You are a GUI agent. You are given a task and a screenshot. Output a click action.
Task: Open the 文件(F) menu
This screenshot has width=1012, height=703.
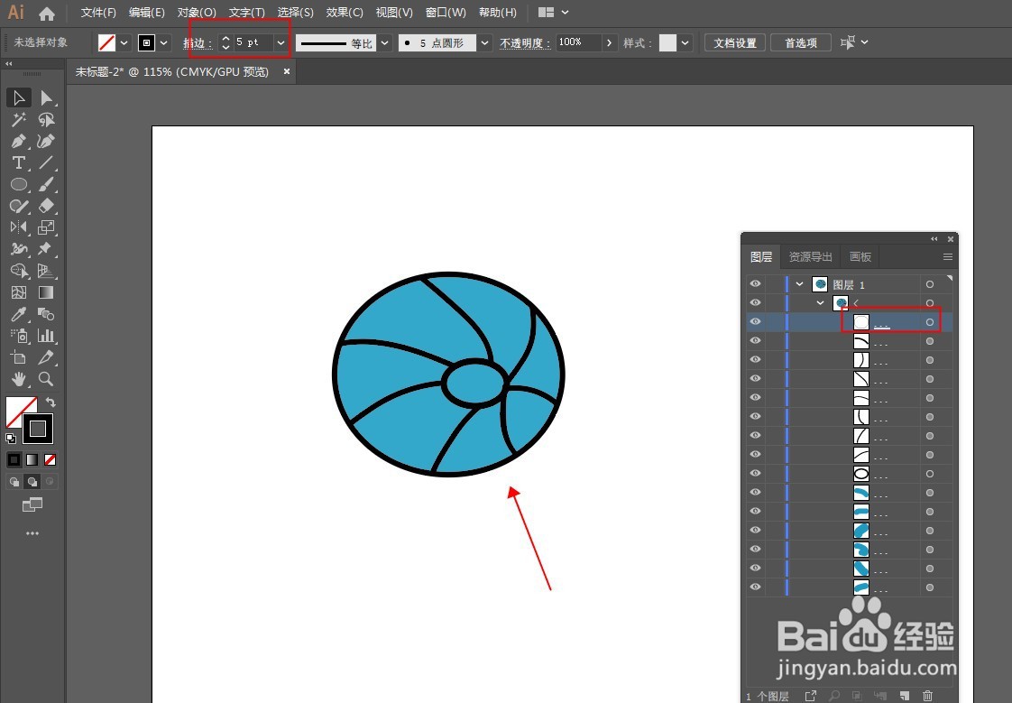[98, 13]
